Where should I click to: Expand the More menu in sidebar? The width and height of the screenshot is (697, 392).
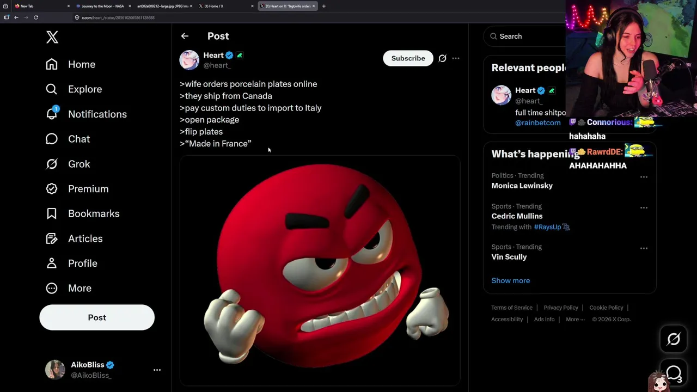pos(68,288)
